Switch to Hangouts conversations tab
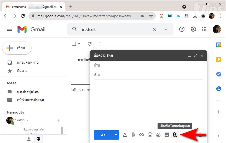 (38, 139)
